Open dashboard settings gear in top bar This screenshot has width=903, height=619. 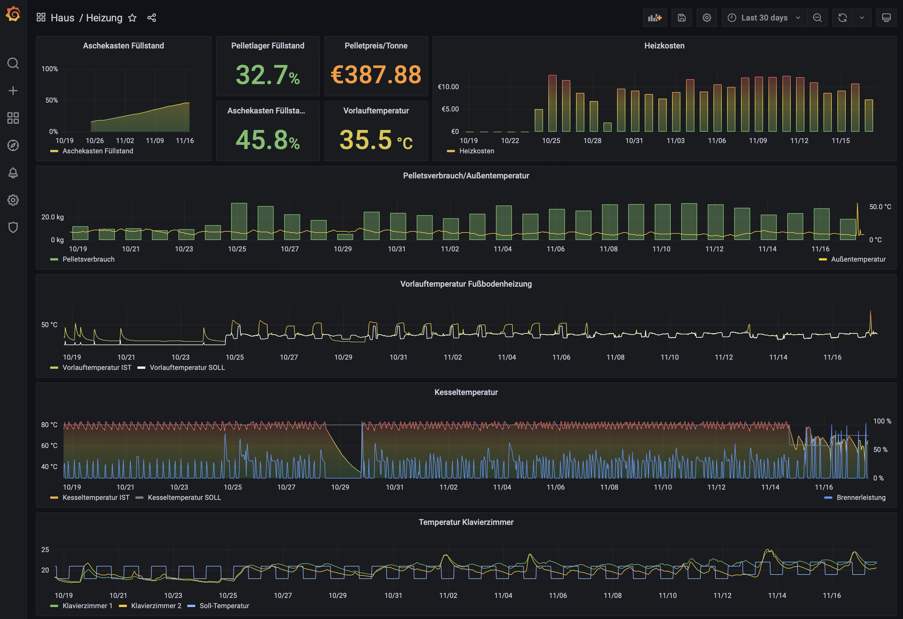[706, 18]
